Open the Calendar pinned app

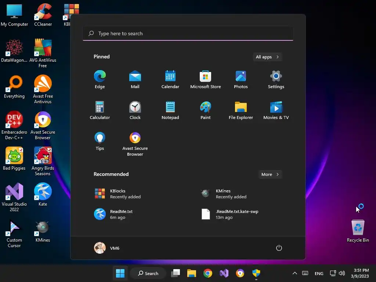[x=170, y=80]
